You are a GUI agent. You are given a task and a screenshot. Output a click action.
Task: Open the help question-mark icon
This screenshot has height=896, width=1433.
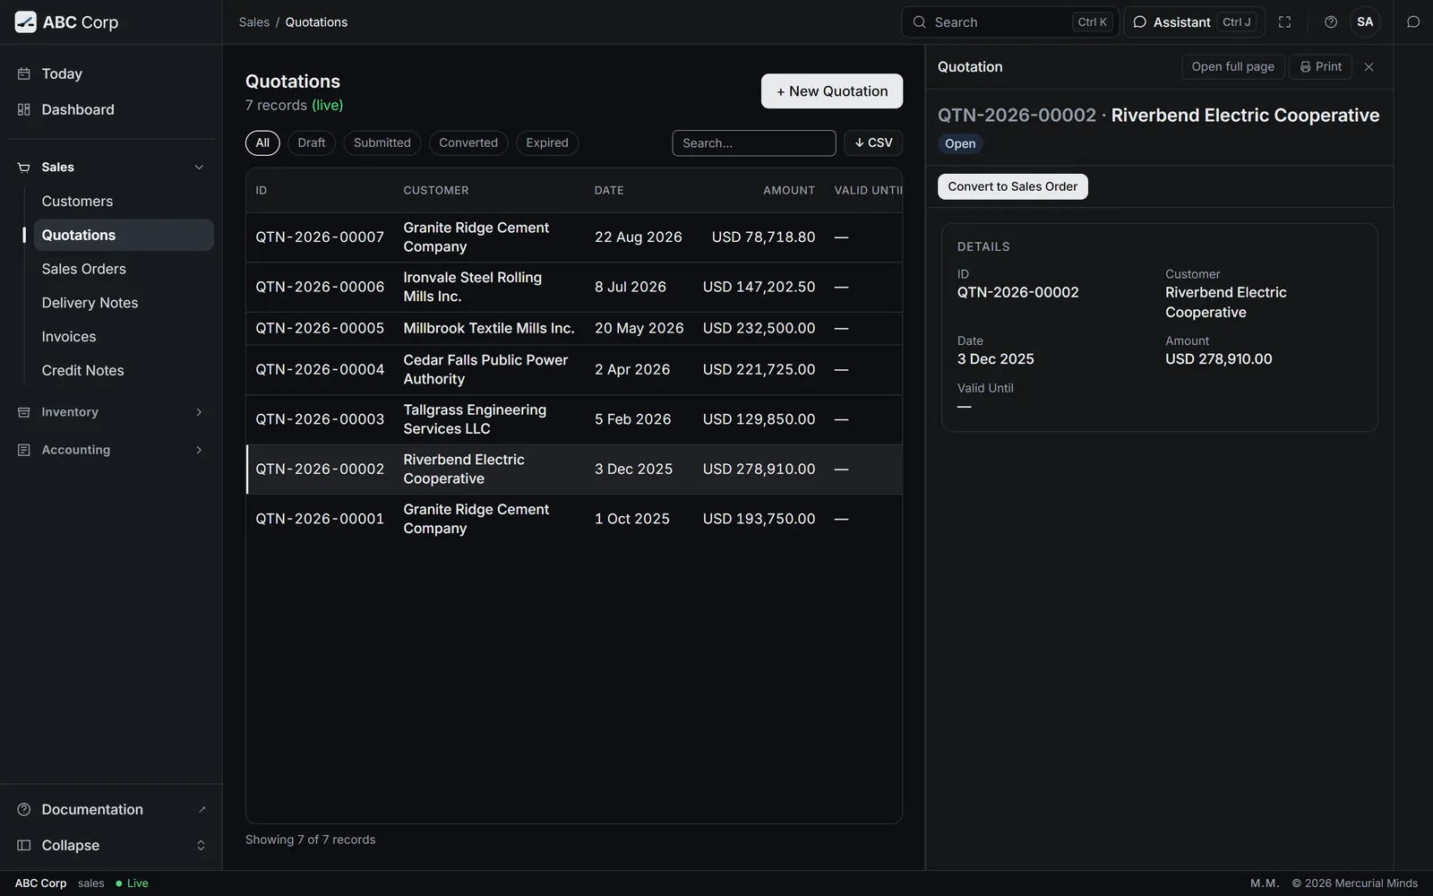1331,22
